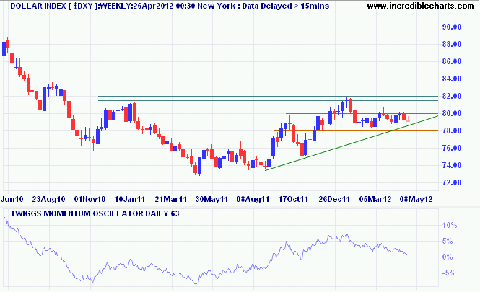The width and height of the screenshot is (480, 292).
Task: Click the Jun10 date label
Action: point(12,200)
